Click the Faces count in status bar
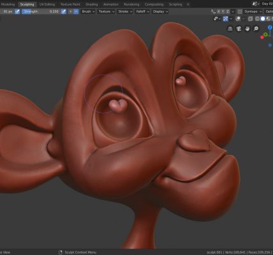This screenshot has width=273, height=255. point(258,252)
